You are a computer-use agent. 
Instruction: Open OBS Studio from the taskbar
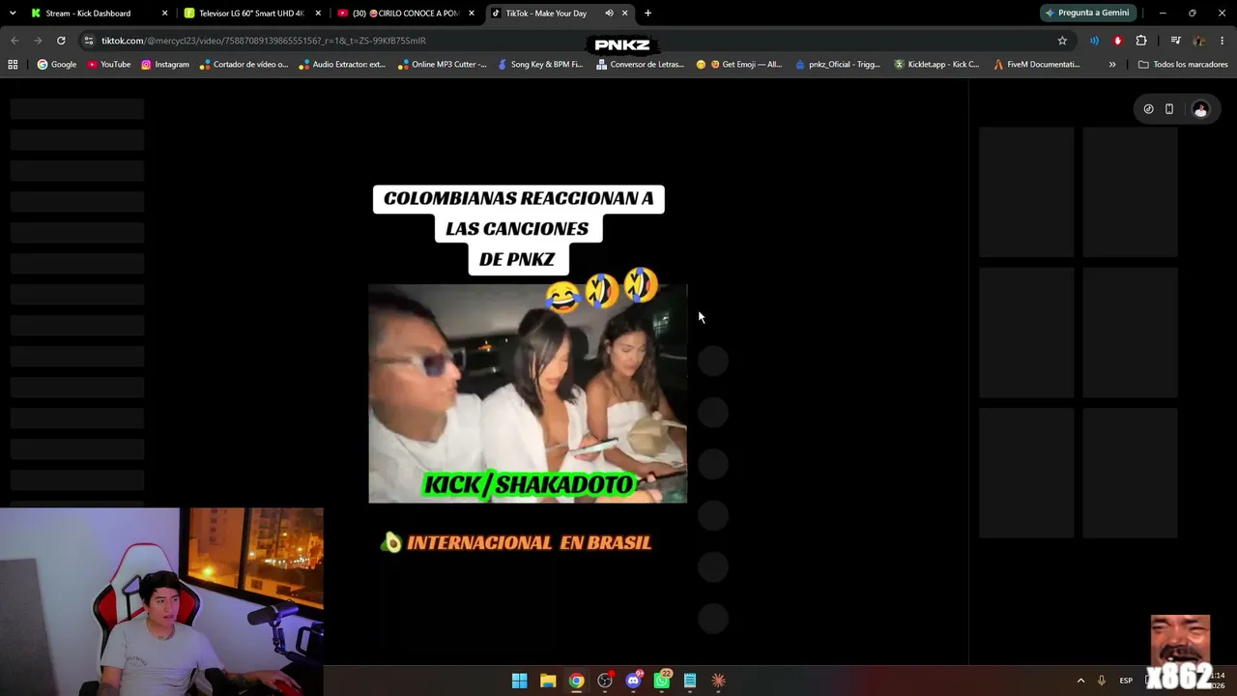tap(605, 681)
